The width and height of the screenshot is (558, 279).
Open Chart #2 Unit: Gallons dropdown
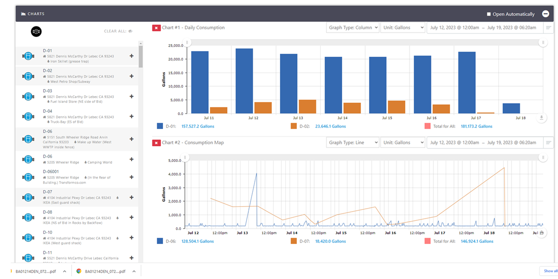[403, 143]
